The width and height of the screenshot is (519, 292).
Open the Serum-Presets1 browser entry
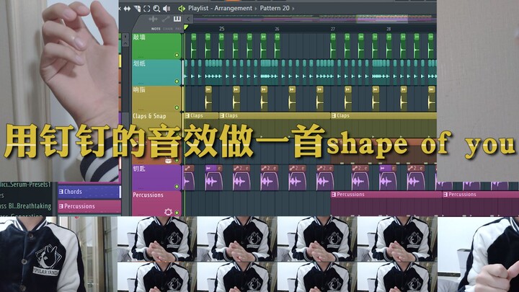[x=25, y=185]
